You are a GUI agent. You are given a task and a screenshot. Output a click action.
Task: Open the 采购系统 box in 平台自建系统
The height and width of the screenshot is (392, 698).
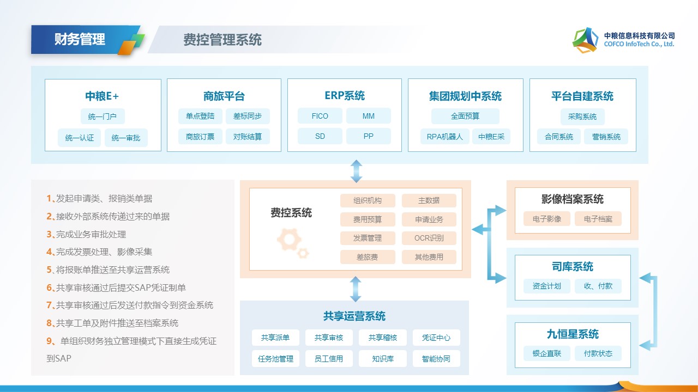582,117
